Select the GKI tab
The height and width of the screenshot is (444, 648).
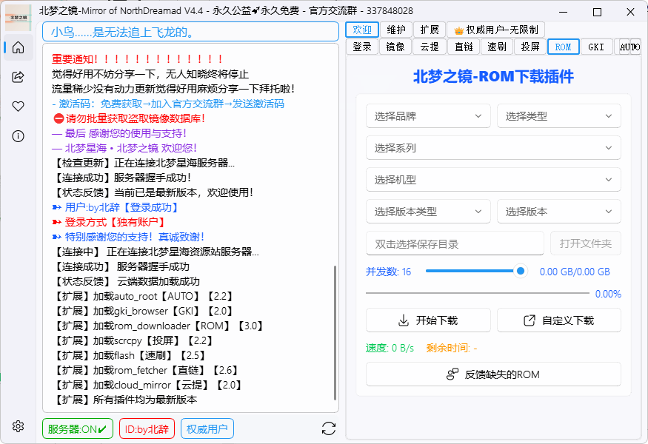596,46
